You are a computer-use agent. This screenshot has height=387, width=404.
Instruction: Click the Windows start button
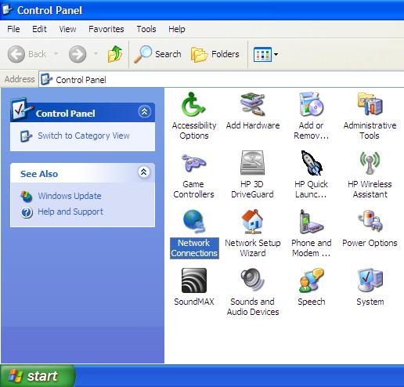tap(38, 376)
